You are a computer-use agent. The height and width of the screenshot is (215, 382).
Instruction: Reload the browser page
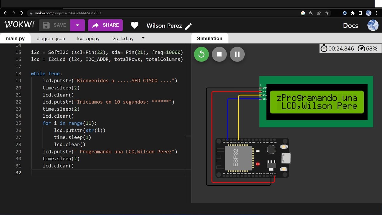click(21, 13)
